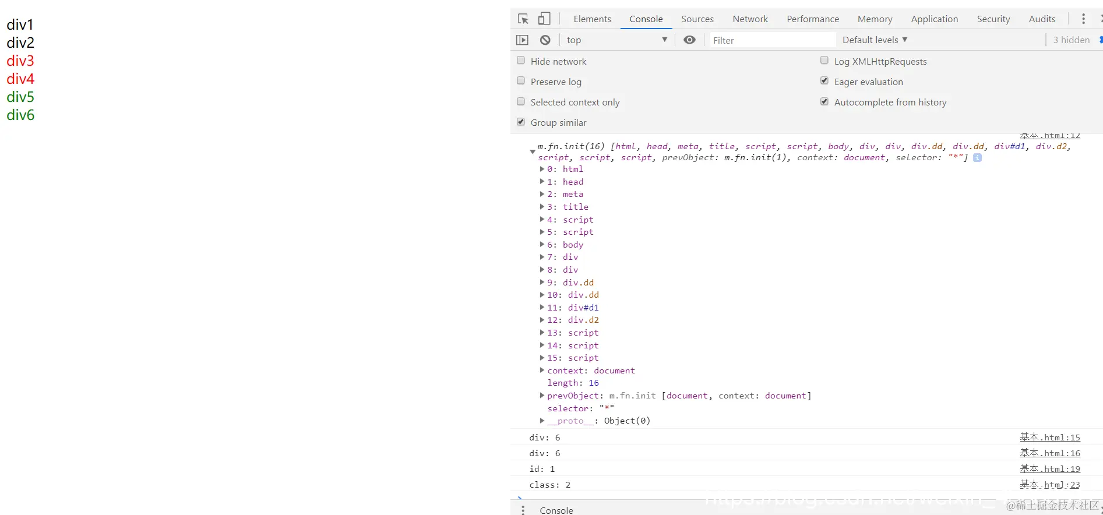1103x515 pixels.
Task: Click the red div4 text on page
Action: point(20,79)
